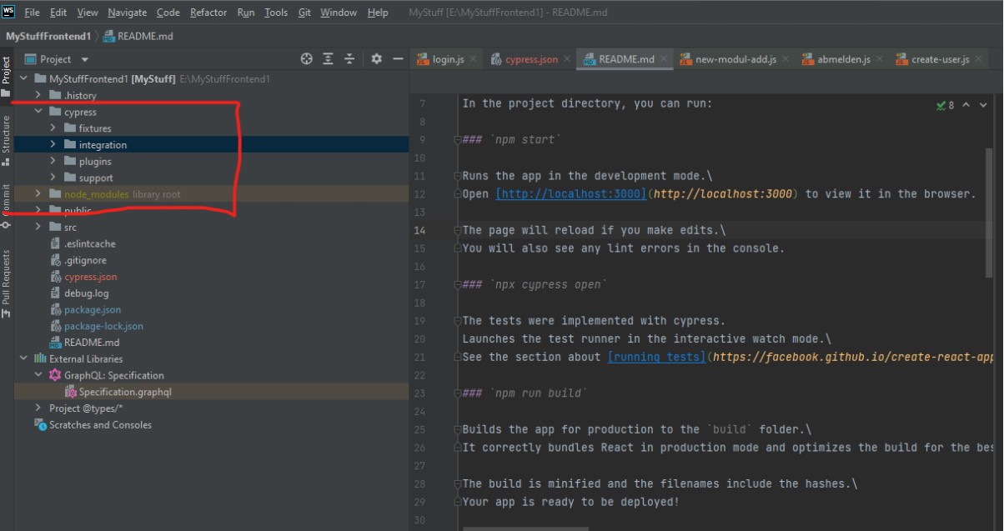The height and width of the screenshot is (531, 1004).
Task: Click the External Libraries icon
Action: point(41,359)
